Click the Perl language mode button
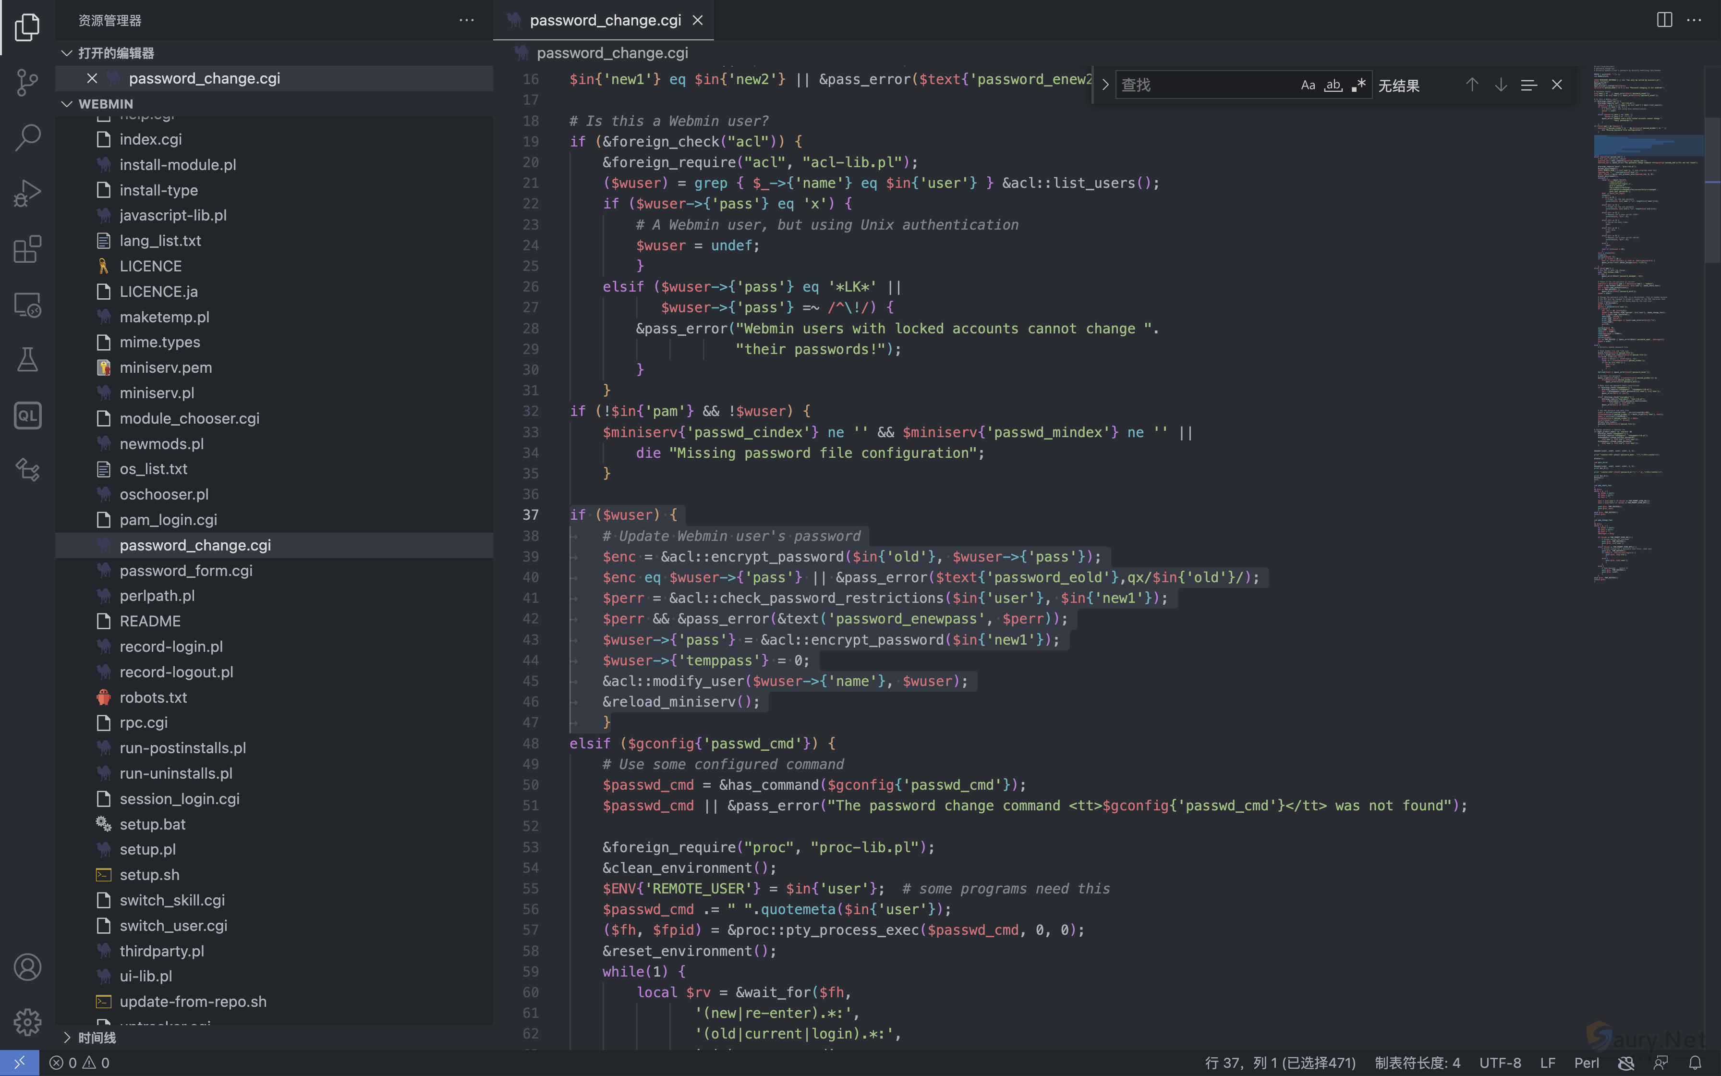Image resolution: width=1721 pixels, height=1076 pixels. [1586, 1063]
